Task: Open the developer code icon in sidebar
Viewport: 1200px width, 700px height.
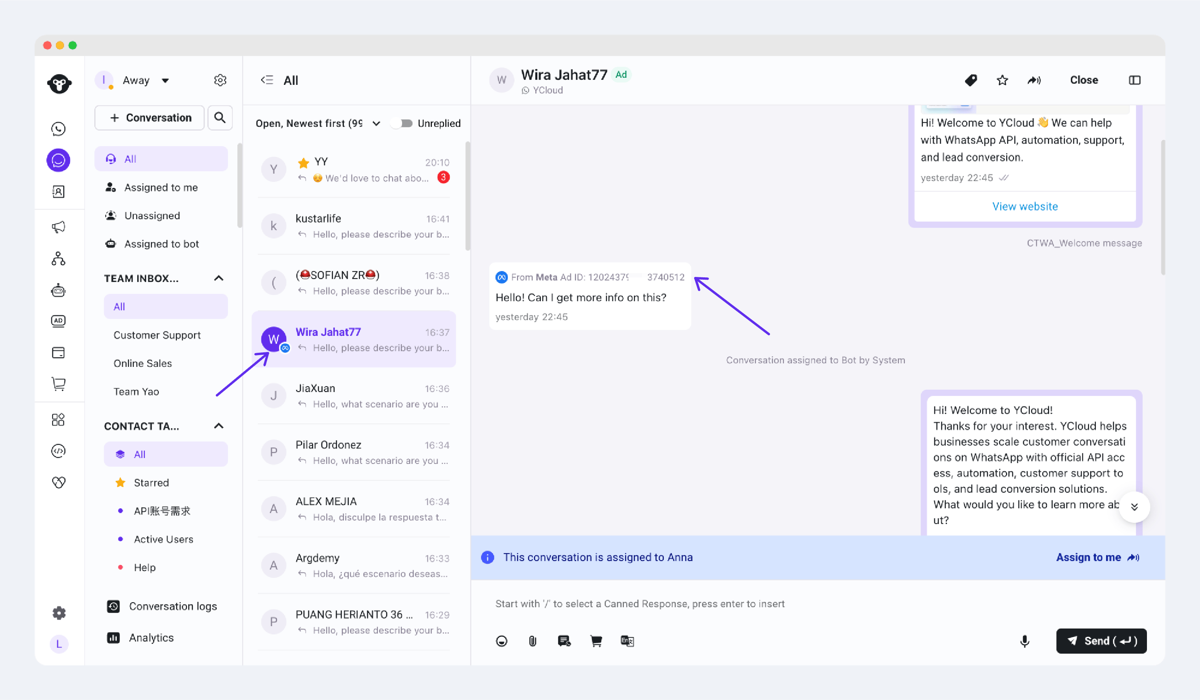Action: point(58,451)
